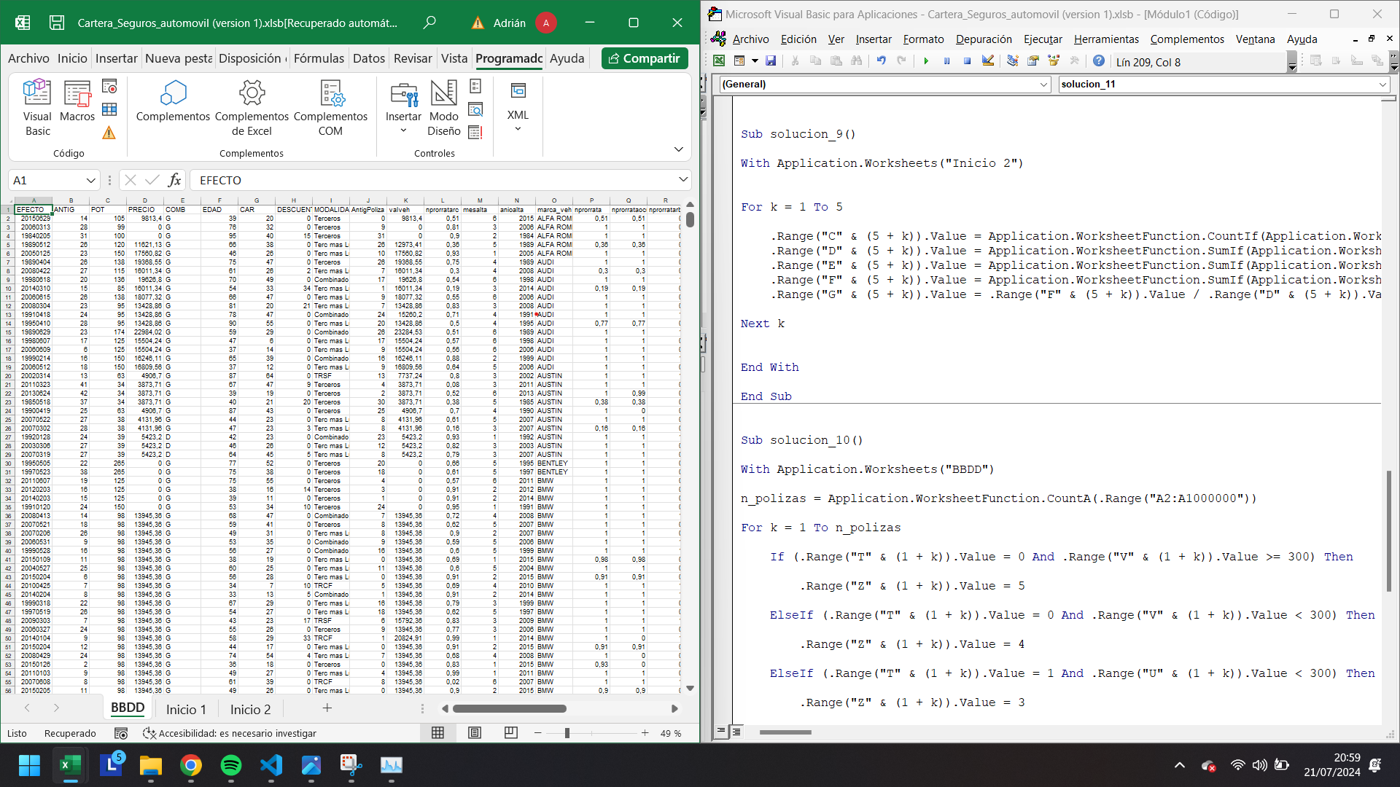Image resolution: width=1400 pixels, height=787 pixels.
Task: Switch to the Inicio 2 sheet tab
Action: (x=250, y=709)
